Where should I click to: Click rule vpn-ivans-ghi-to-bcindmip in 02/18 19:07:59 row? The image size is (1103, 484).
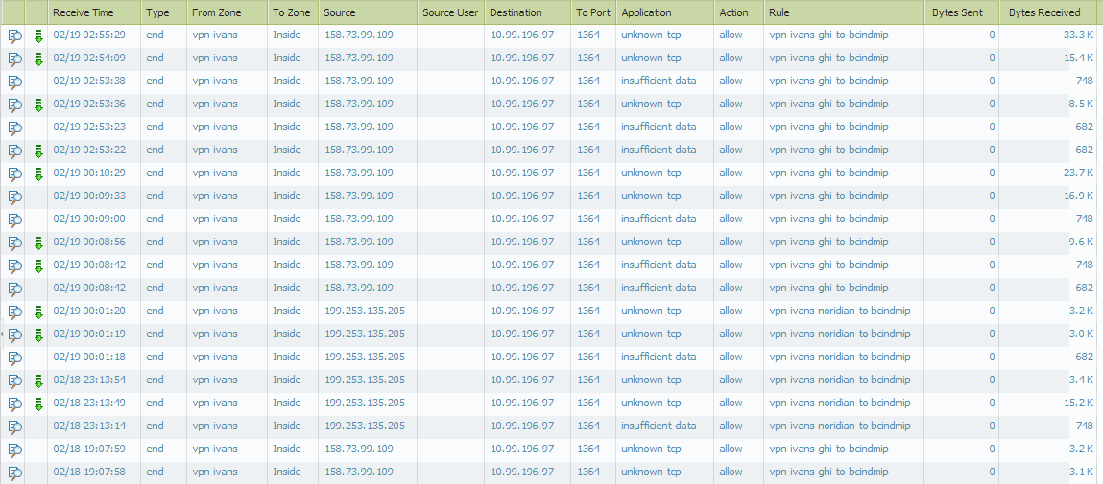click(x=828, y=449)
